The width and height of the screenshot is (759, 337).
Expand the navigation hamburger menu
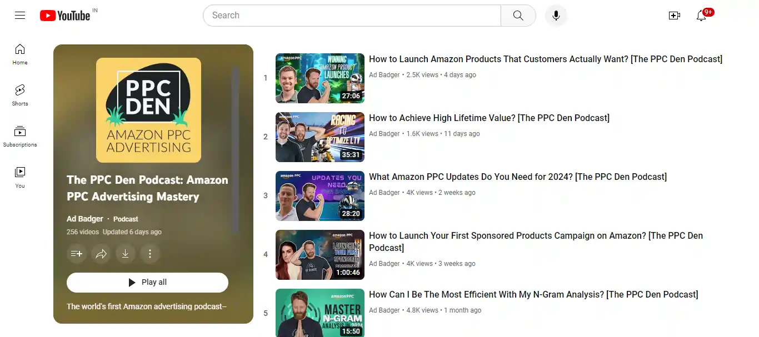point(20,15)
